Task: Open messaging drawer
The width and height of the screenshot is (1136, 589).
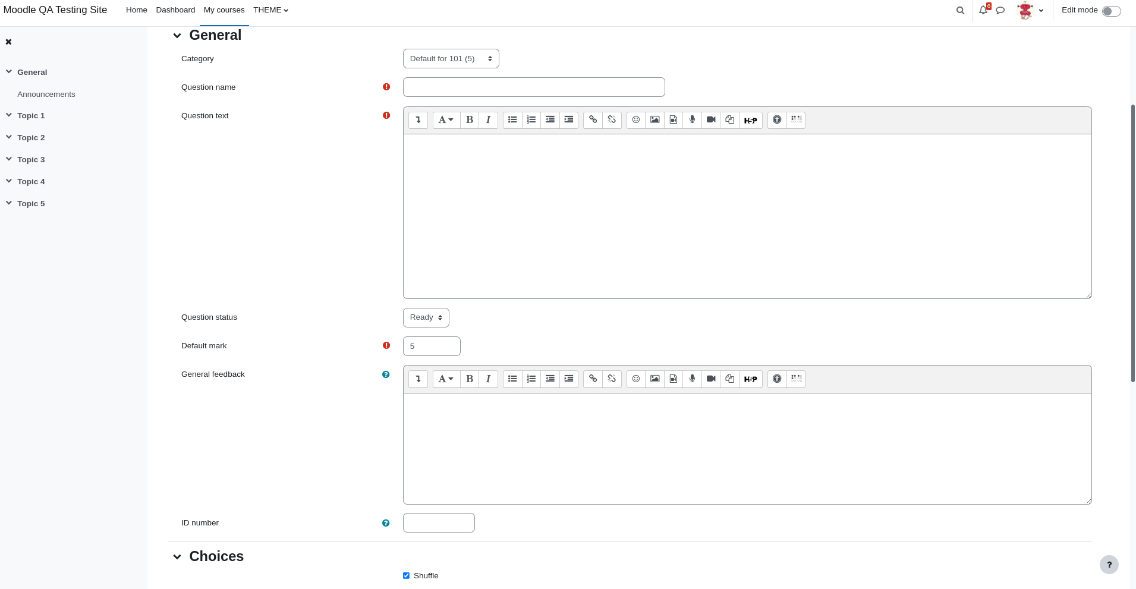Action: (x=1000, y=10)
